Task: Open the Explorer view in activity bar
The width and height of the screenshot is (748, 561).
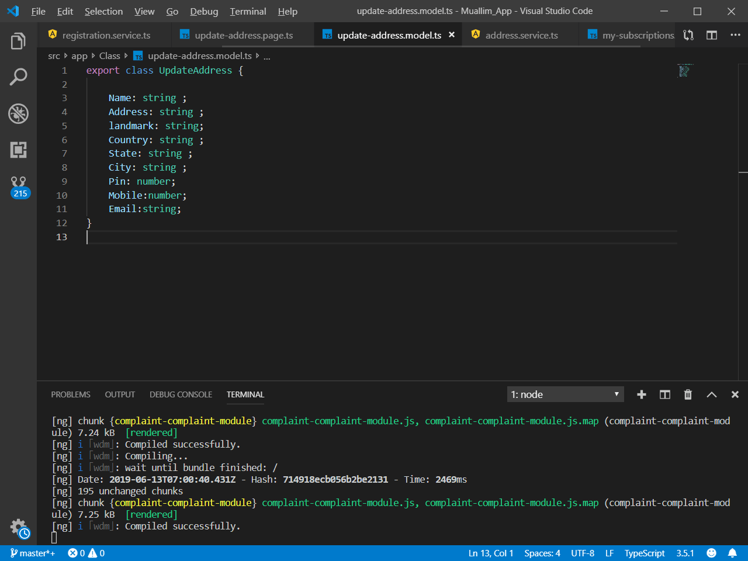Action: click(18, 41)
